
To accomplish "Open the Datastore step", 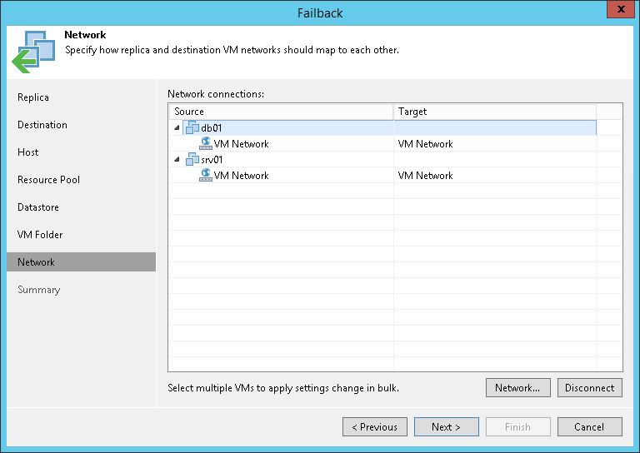I will [38, 207].
